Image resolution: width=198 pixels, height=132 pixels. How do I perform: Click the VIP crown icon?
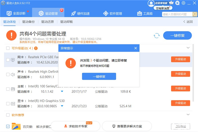[171, 3]
